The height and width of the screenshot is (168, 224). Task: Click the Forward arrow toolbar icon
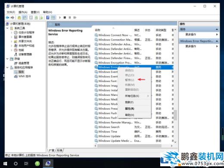coord(12,18)
